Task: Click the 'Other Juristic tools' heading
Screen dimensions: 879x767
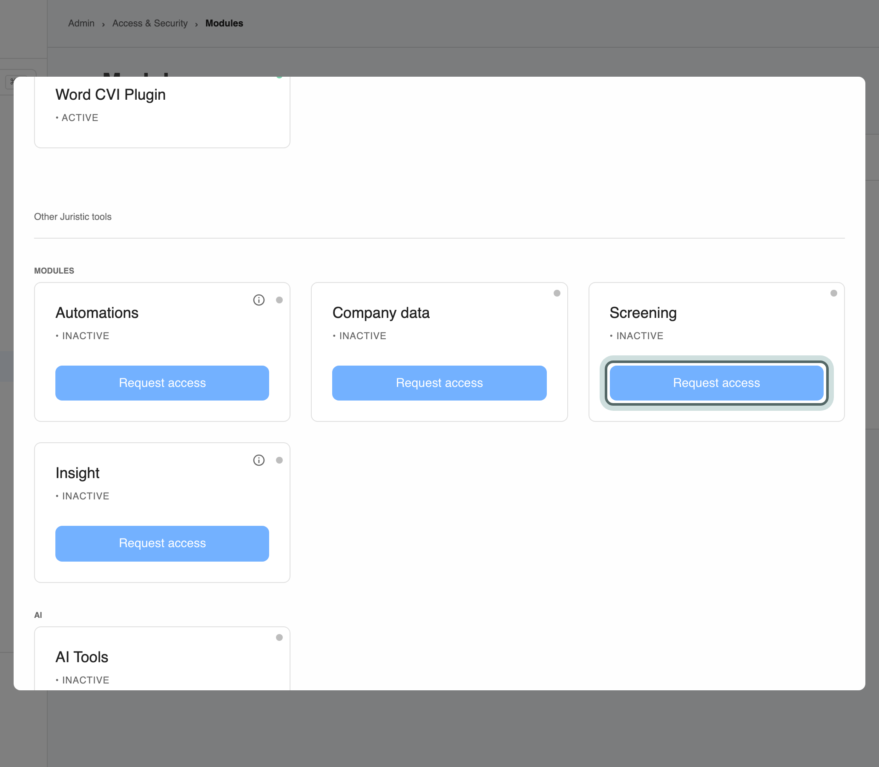Action: point(73,216)
